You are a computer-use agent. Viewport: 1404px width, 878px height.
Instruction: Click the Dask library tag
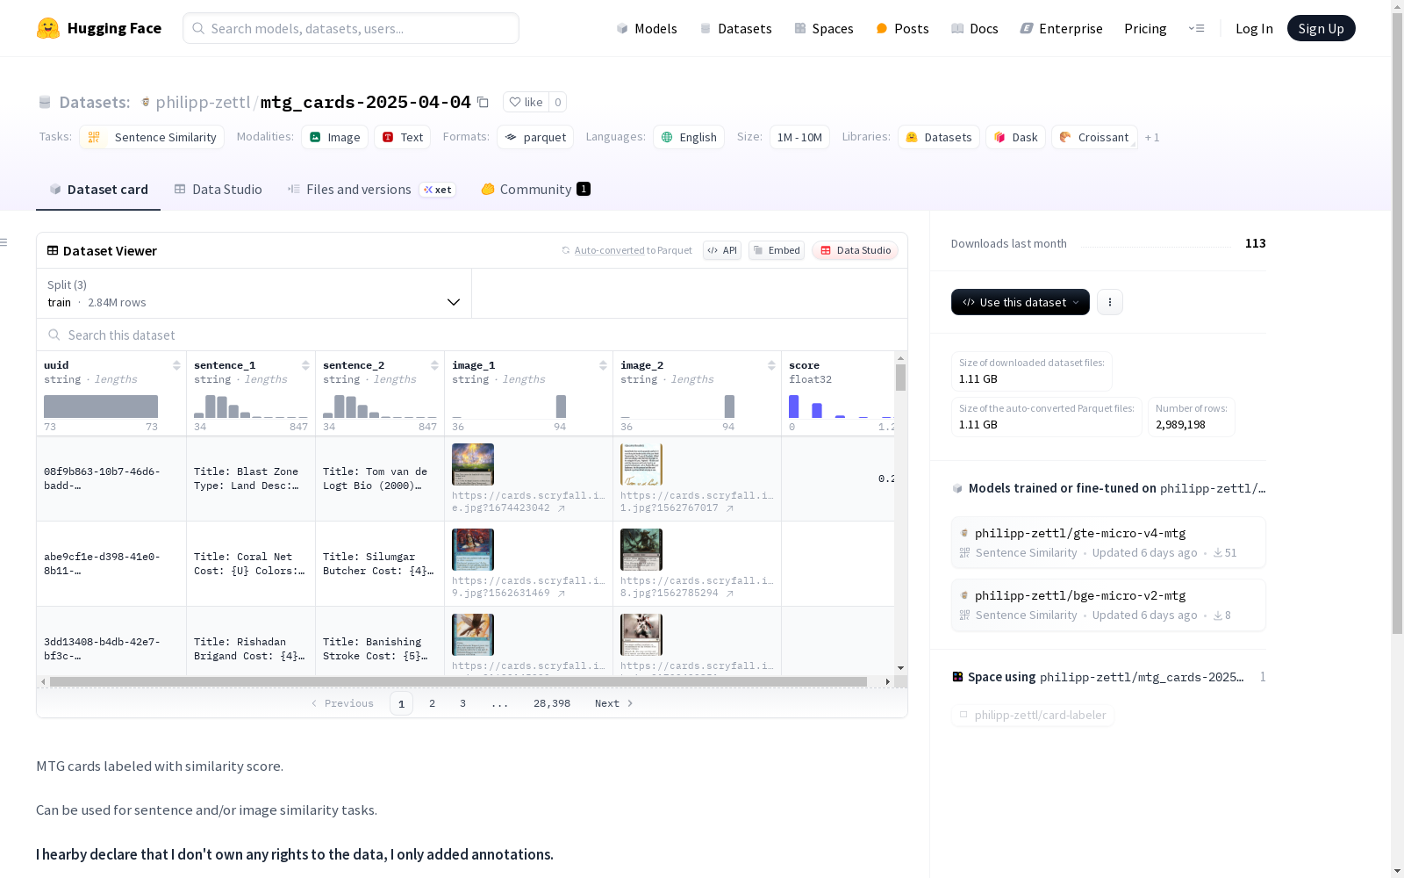click(1015, 137)
